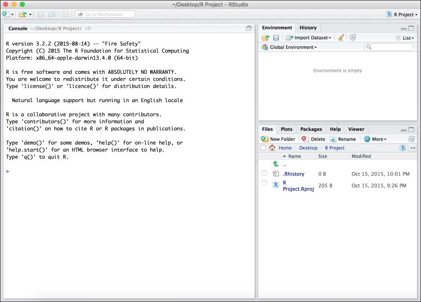
Task: Click the 'Environment is empty' message
Action: click(338, 71)
